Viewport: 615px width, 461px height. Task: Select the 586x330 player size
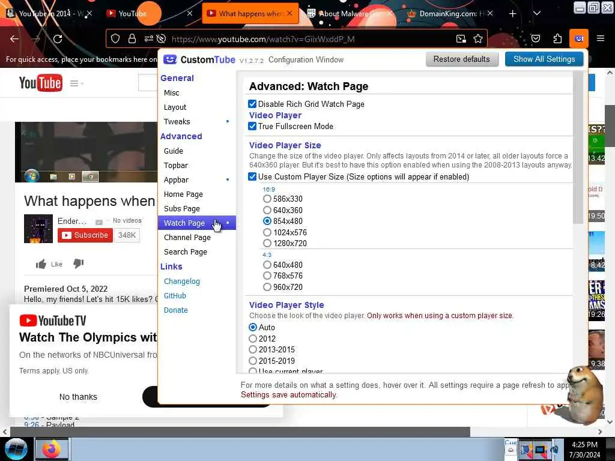click(x=267, y=199)
